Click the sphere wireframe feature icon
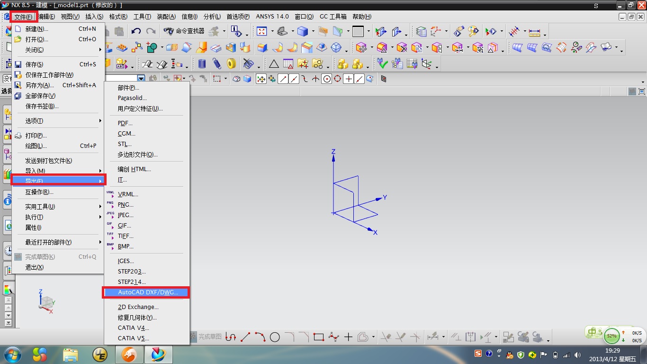 click(x=336, y=48)
